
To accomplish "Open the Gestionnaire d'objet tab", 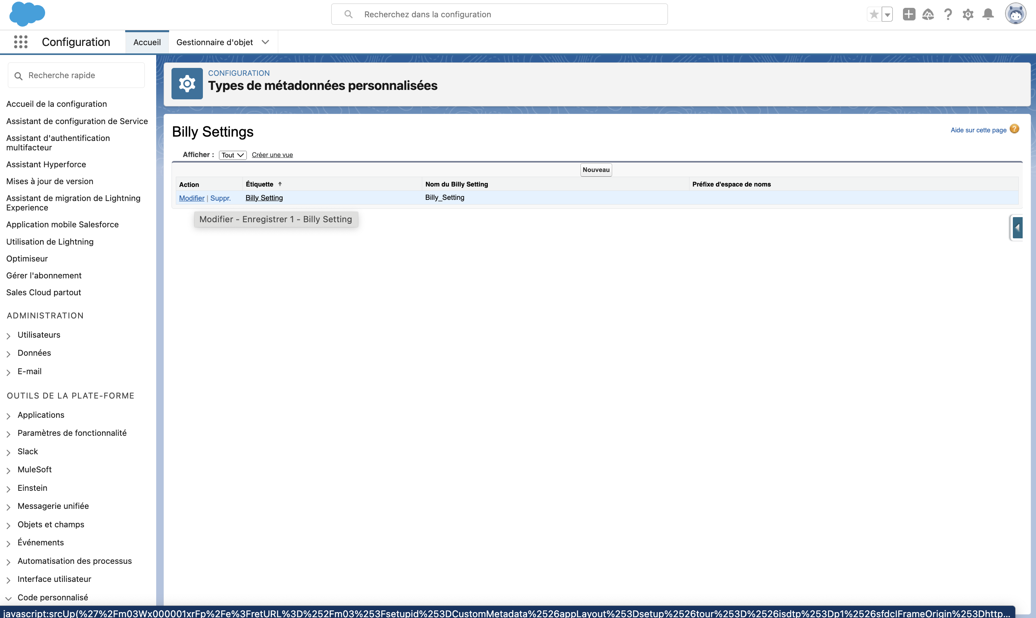I will [214, 42].
